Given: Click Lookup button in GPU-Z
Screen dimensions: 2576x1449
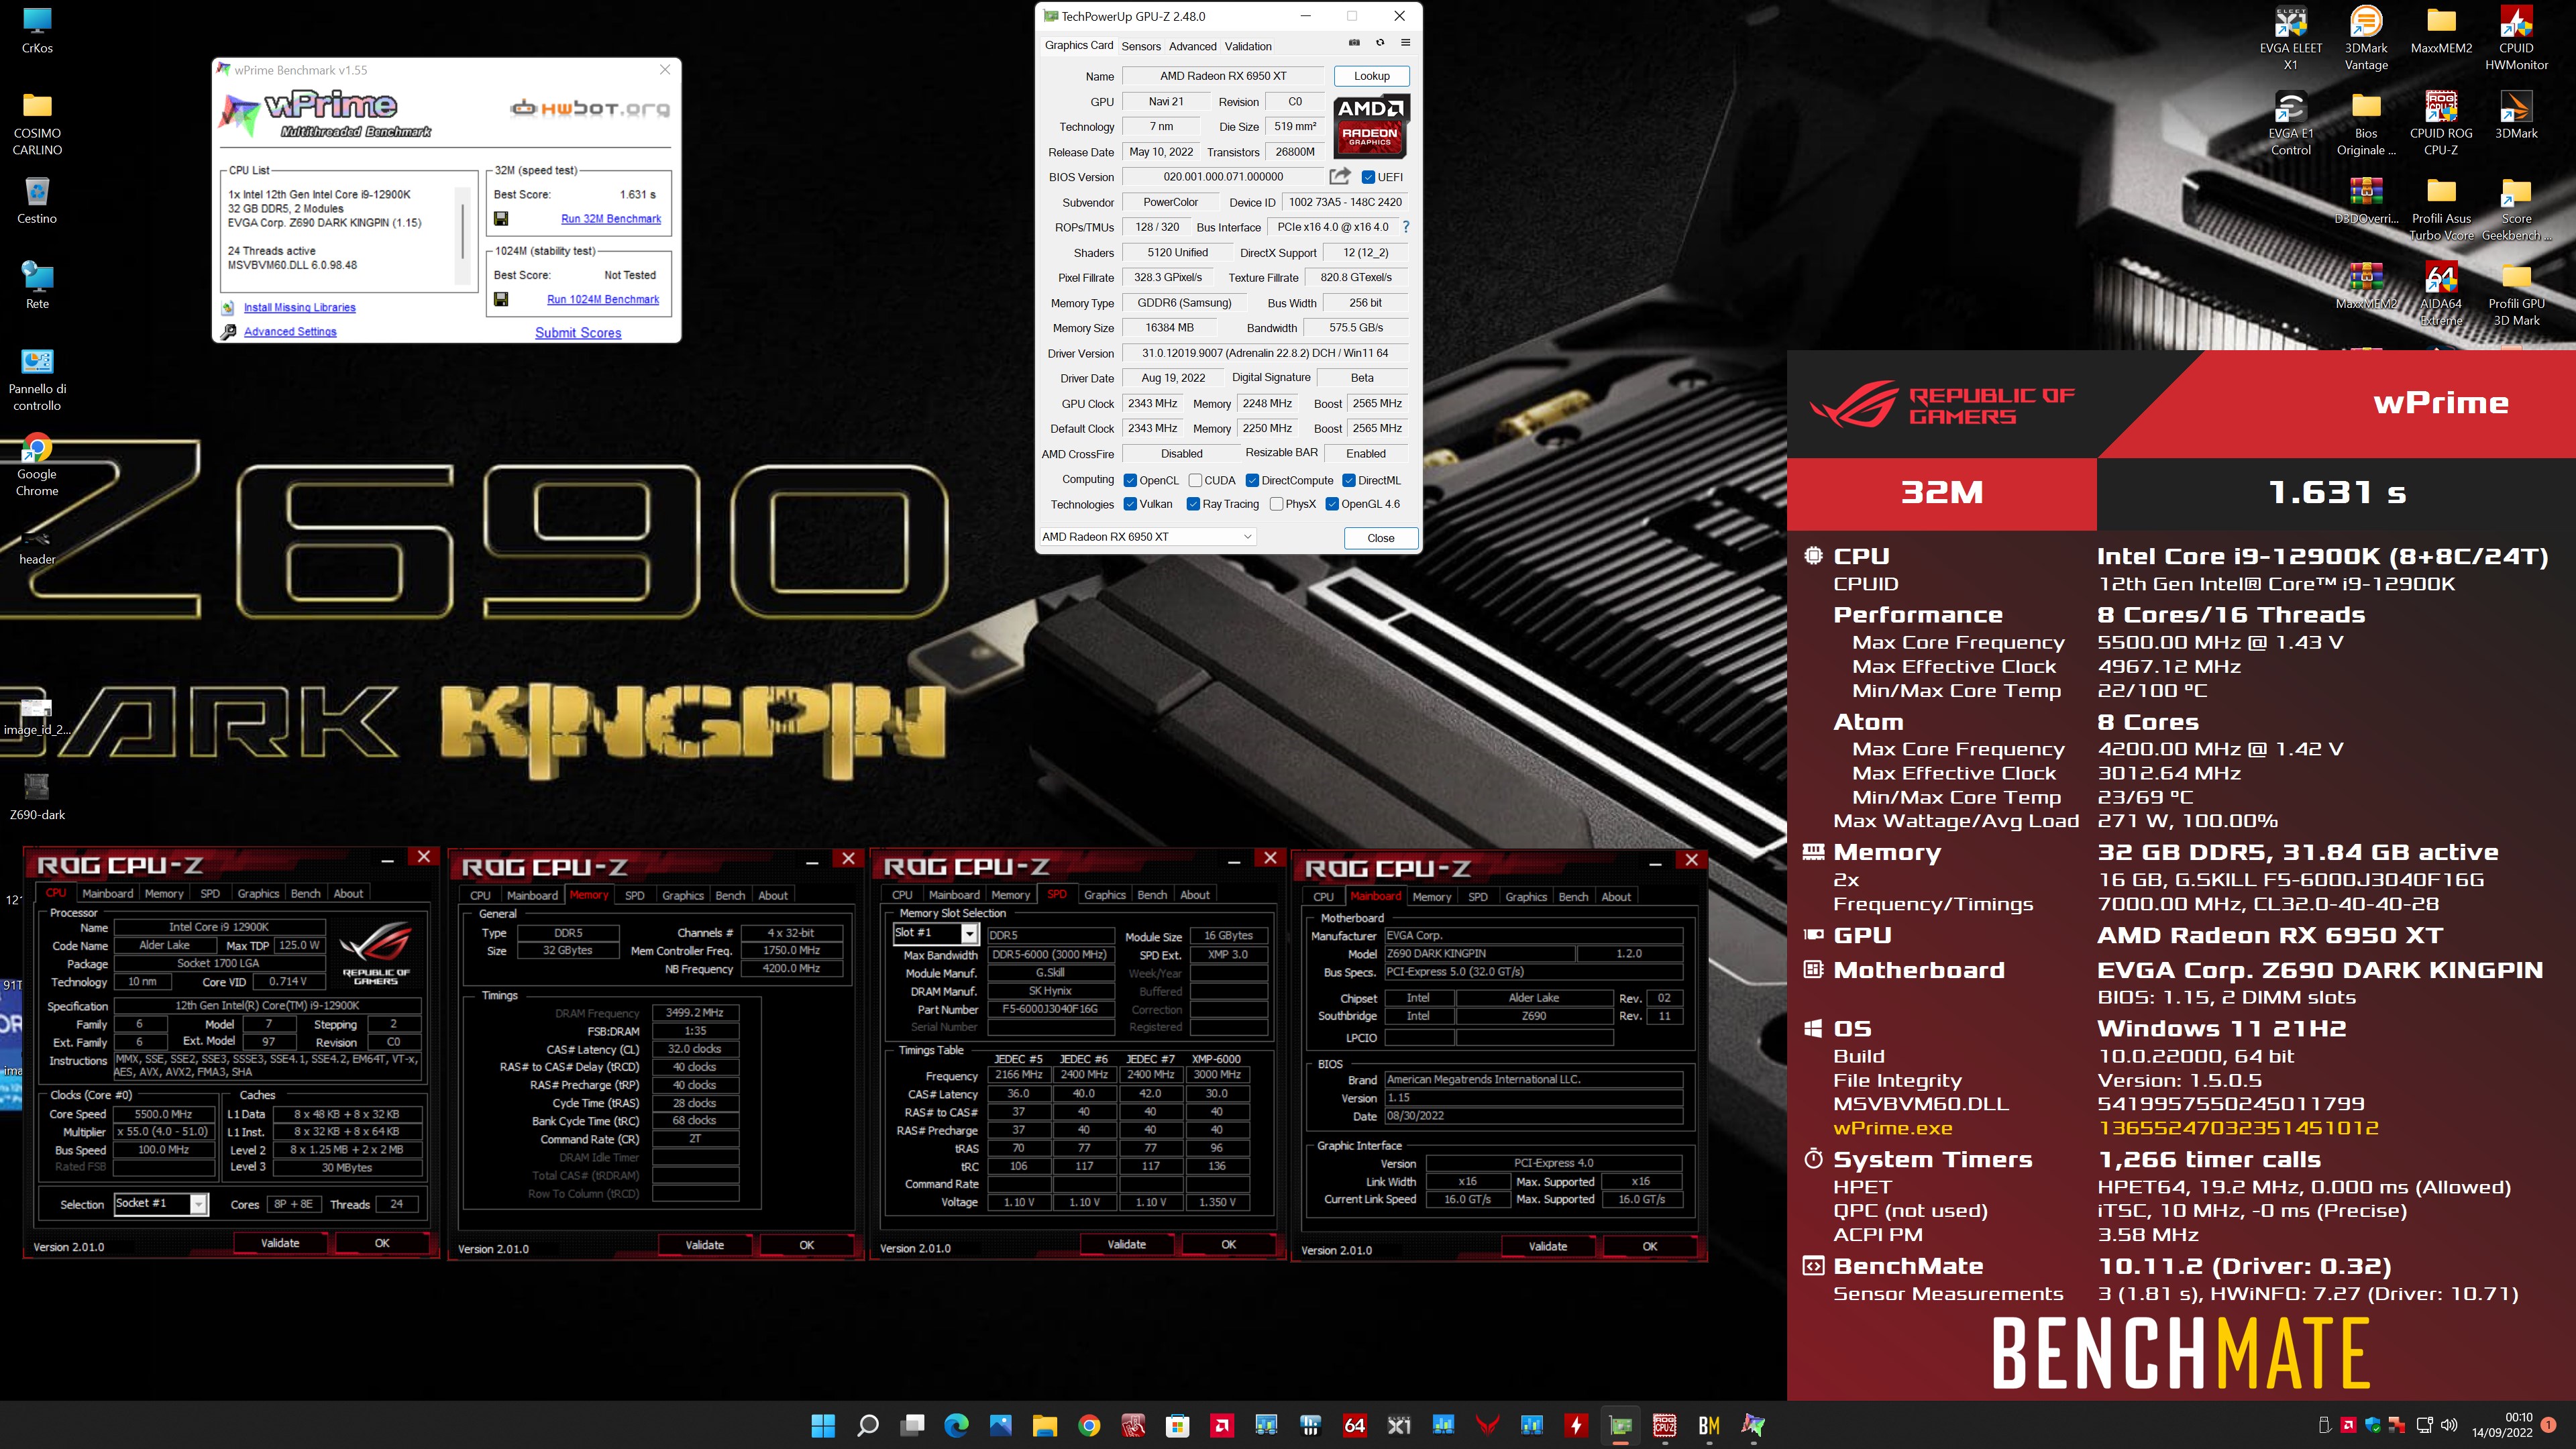Looking at the screenshot, I should point(1371,76).
